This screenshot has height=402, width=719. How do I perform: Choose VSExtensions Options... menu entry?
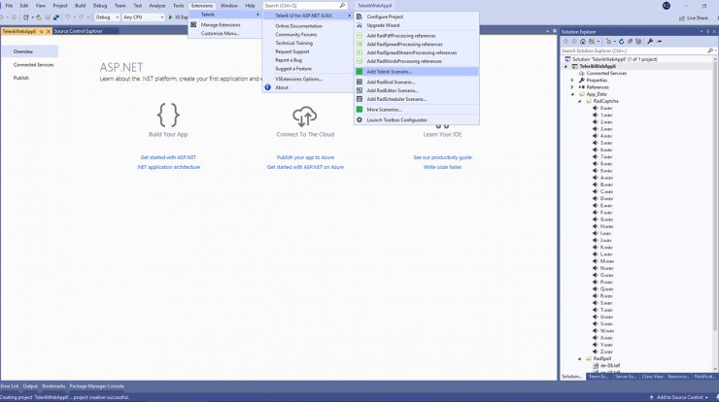(298, 79)
